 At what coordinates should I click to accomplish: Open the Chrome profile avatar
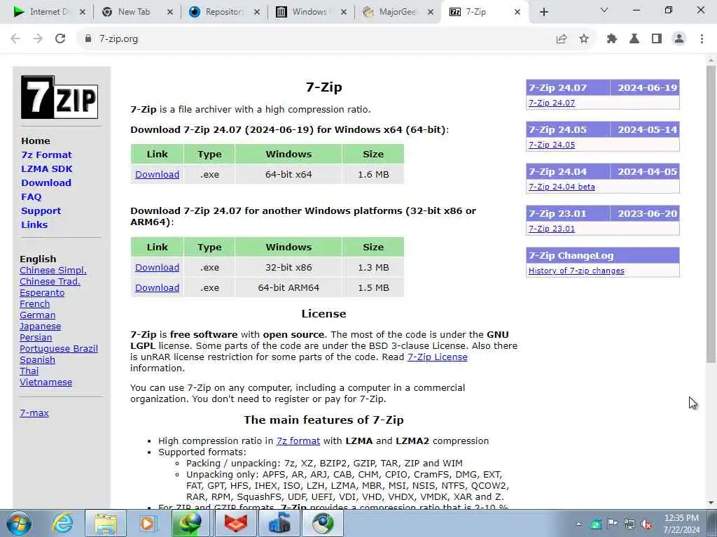(679, 39)
